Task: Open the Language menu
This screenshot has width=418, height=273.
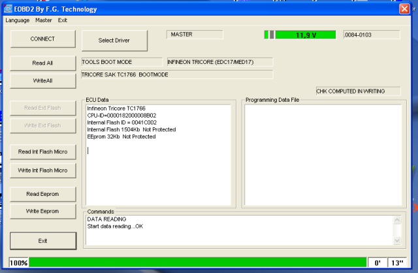Action: (x=18, y=20)
